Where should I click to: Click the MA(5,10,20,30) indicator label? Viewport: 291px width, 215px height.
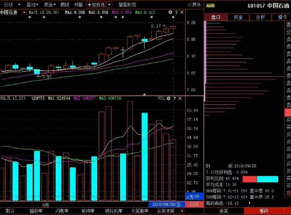pyautogui.click(x=44, y=12)
